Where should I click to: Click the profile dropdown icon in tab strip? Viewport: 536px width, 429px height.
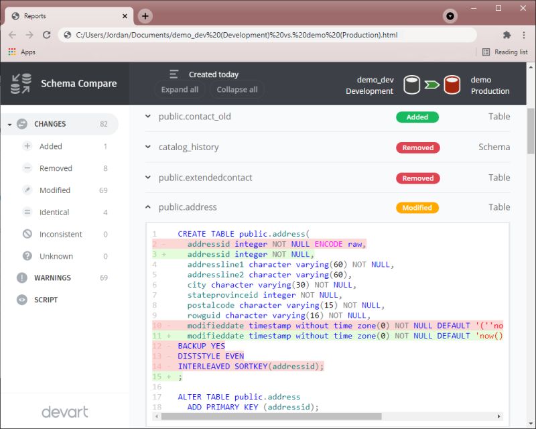(450, 16)
